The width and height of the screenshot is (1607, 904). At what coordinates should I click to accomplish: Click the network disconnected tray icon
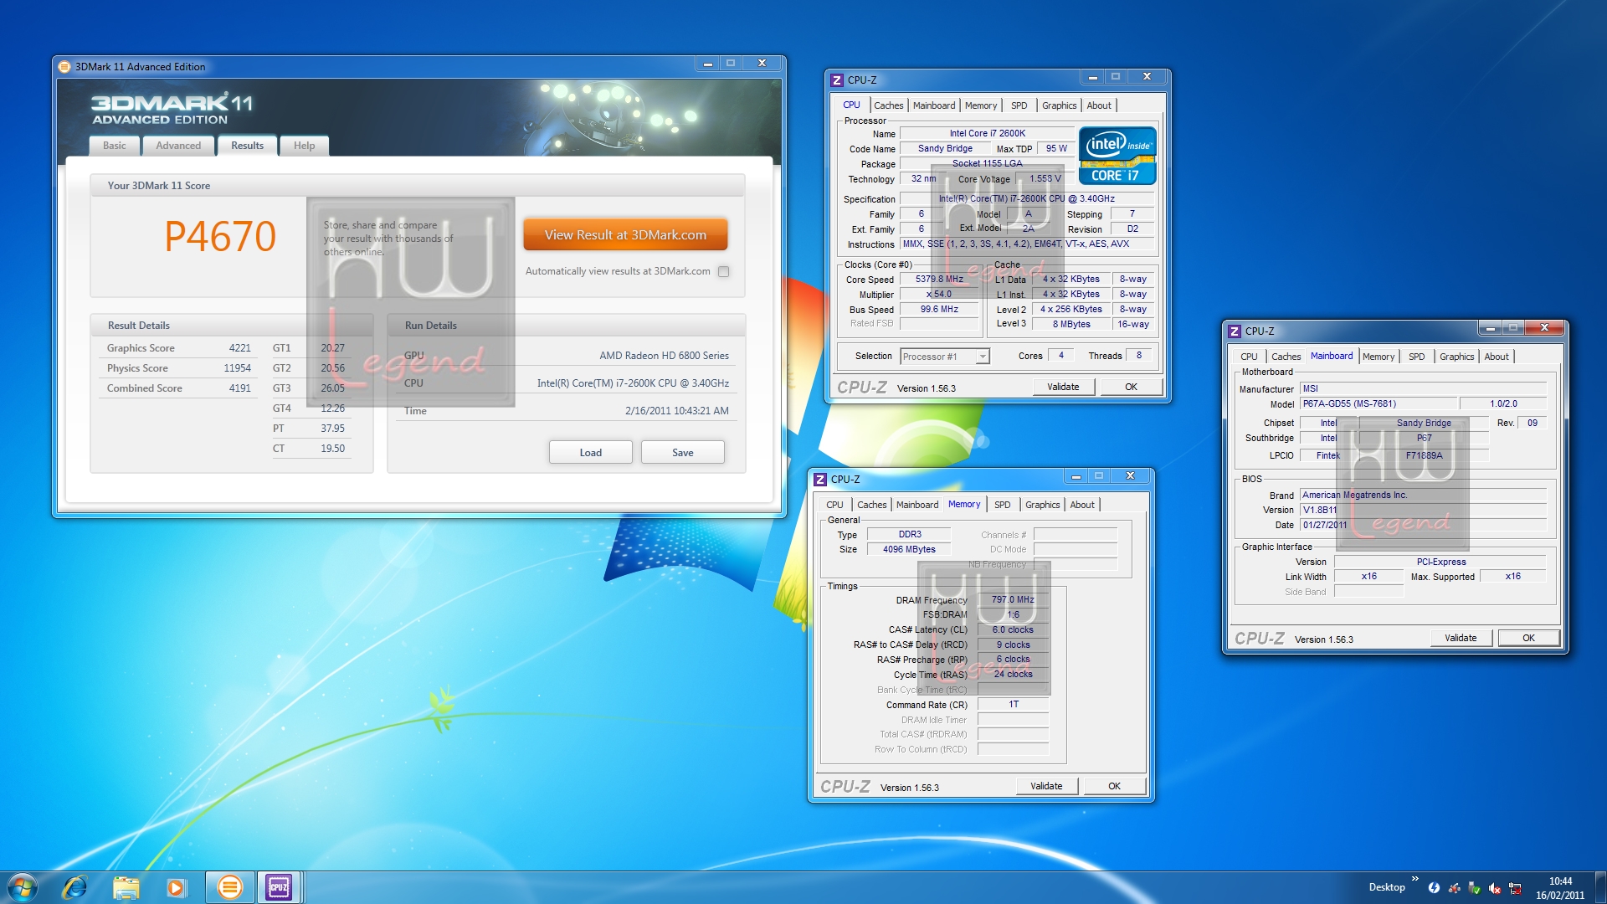coord(1514,888)
